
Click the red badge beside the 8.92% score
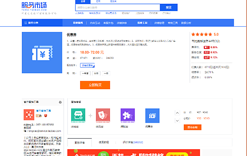(x=207, y=52)
